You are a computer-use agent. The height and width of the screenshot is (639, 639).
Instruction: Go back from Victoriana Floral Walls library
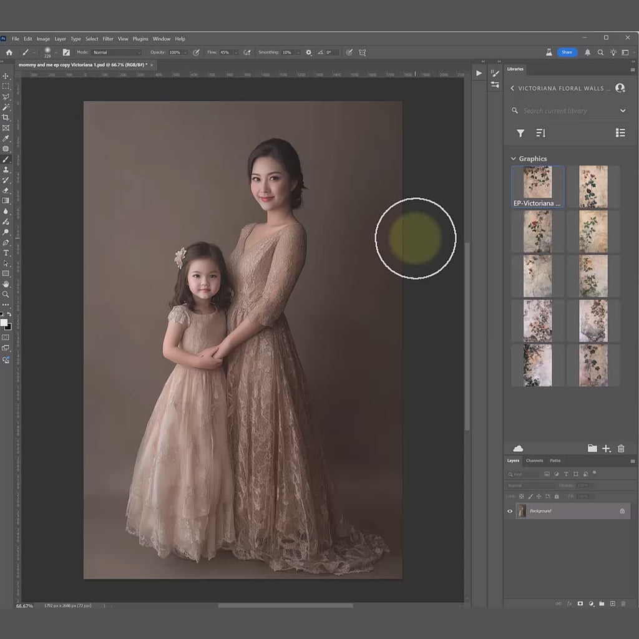tap(512, 89)
